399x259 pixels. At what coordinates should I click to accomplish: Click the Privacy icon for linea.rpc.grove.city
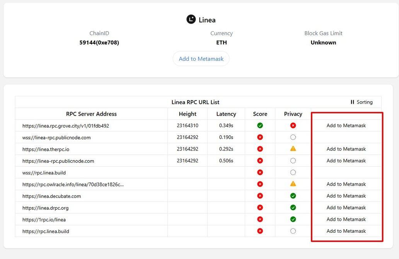(293, 125)
